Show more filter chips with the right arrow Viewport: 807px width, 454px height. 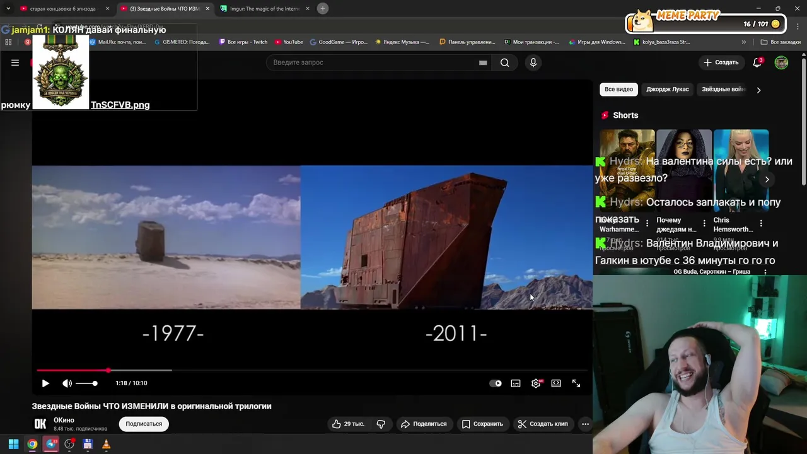[x=758, y=90]
